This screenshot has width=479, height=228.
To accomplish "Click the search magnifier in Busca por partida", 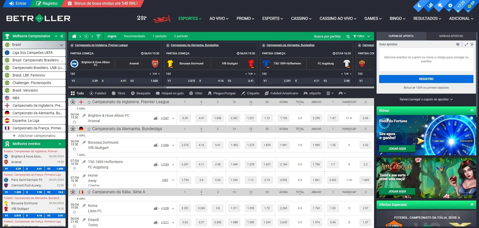I will pos(348,36).
